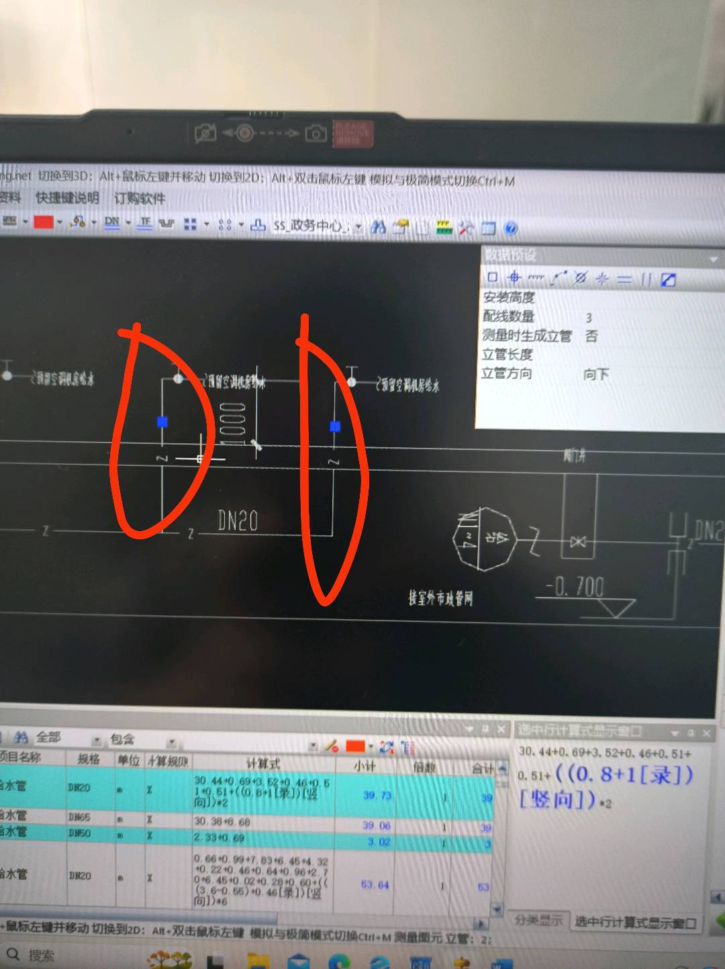Click the red color swatch in main toolbar
The height and width of the screenshot is (969, 725).
44,222
